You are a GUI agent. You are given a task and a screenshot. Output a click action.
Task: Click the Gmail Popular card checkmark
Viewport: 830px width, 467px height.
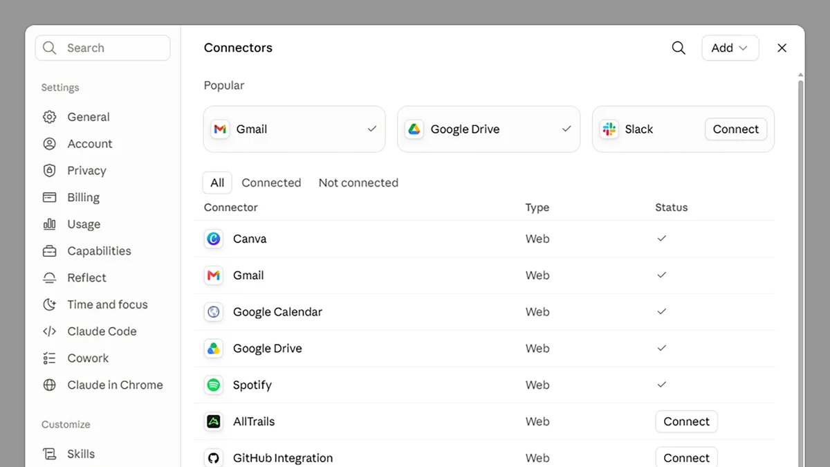point(372,129)
